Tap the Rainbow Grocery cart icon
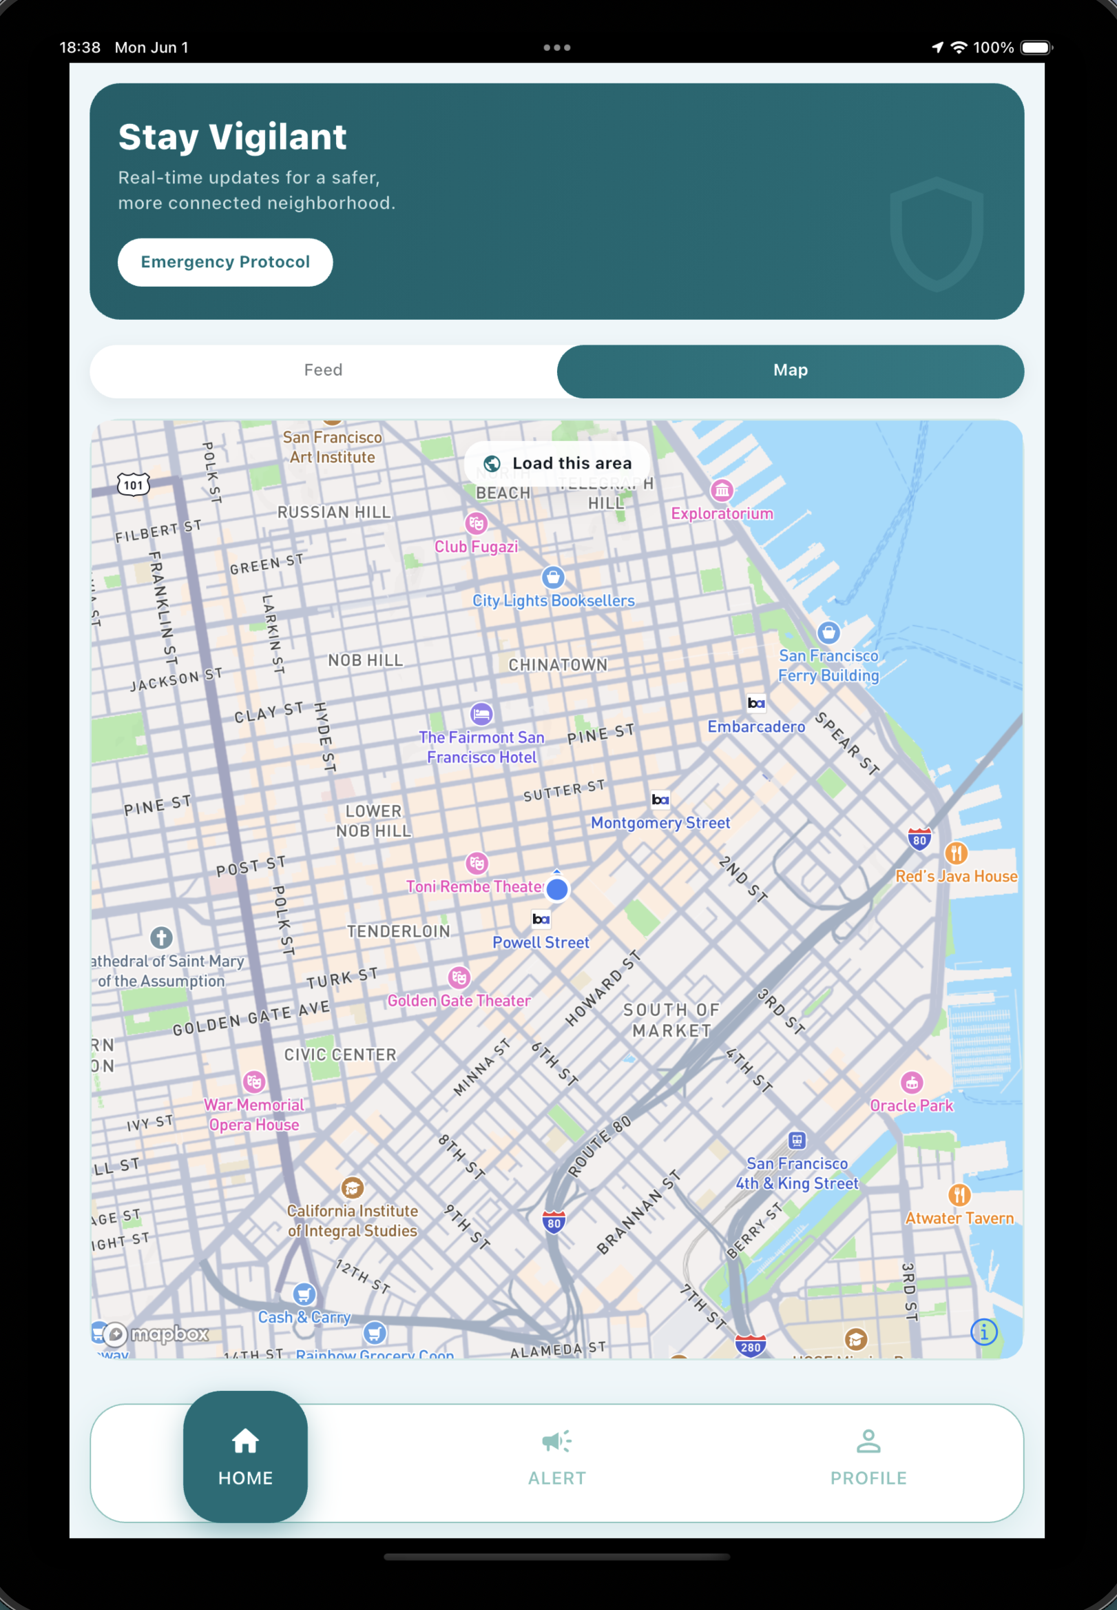Image resolution: width=1117 pixels, height=1610 pixels. (x=375, y=1333)
